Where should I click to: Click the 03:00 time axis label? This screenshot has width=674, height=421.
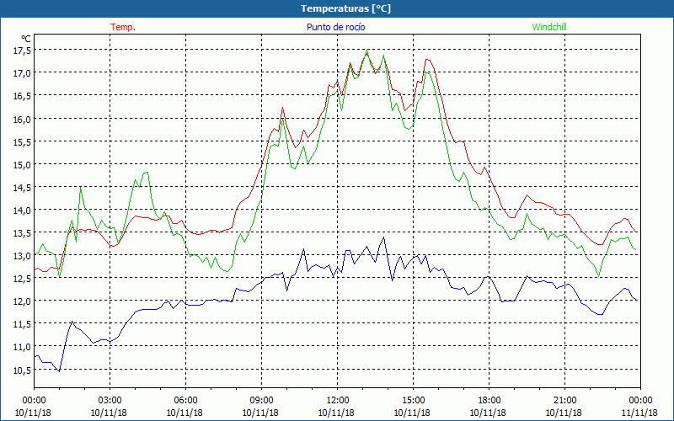click(x=110, y=401)
